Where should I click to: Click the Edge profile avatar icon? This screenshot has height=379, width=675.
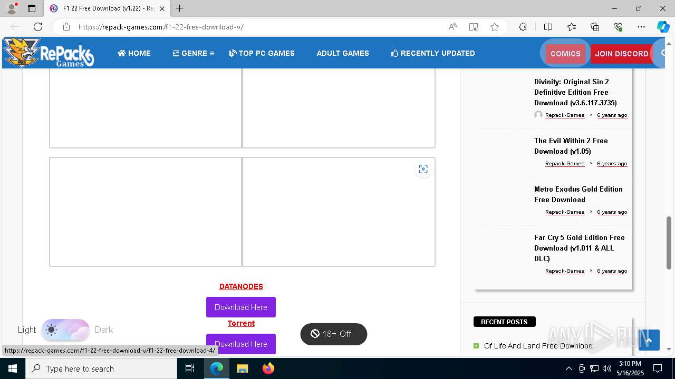[11, 8]
